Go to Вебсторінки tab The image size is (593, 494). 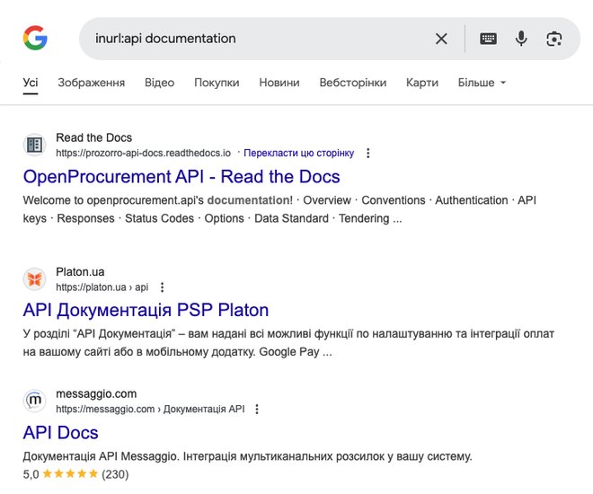[353, 83]
